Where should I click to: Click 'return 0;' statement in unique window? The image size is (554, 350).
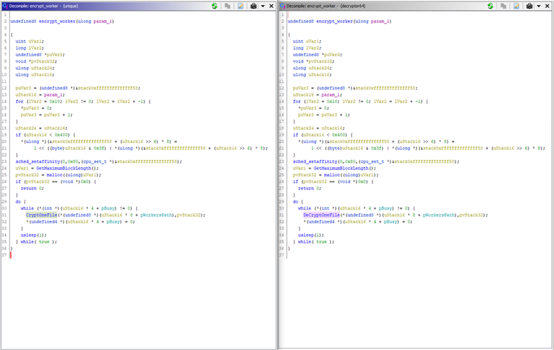pyautogui.click(x=32, y=189)
